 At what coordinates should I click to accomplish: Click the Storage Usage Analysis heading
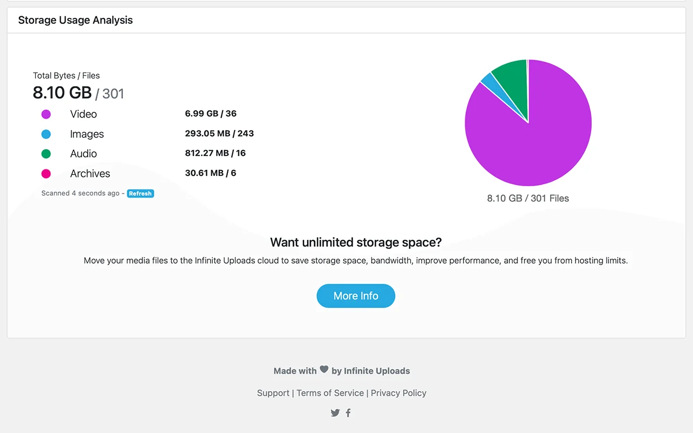[x=75, y=20]
